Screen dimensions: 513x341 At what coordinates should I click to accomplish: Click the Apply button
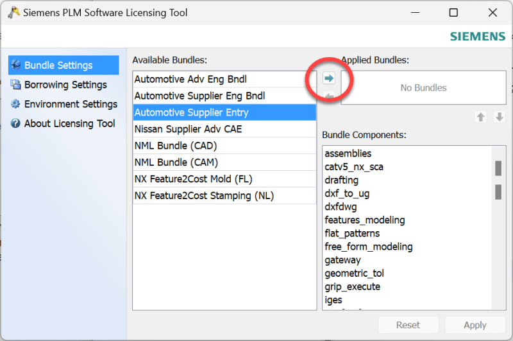click(475, 325)
